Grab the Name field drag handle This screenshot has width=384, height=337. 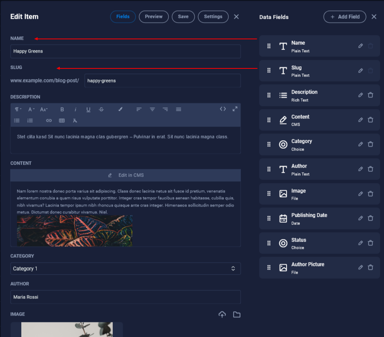coord(269,46)
